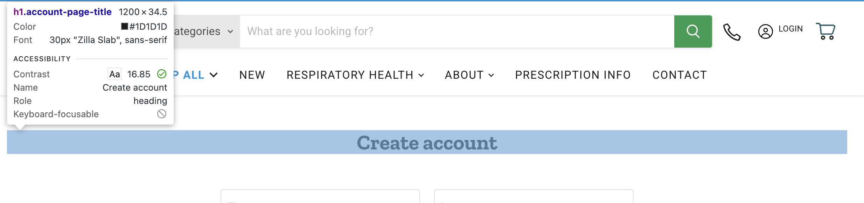The width and height of the screenshot is (864, 203).
Task: Expand the categories dropdown chevron
Action: (x=230, y=31)
